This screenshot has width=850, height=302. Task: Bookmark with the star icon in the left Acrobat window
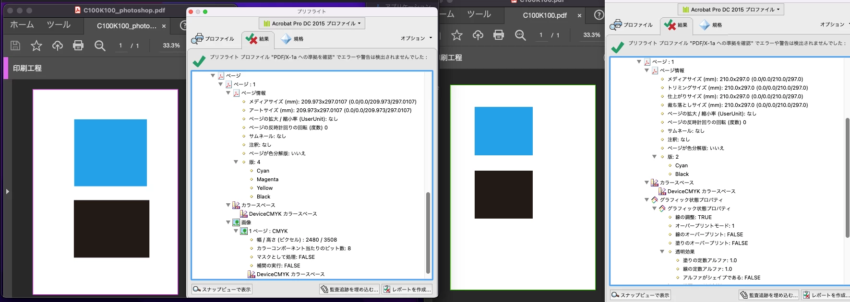coord(36,46)
